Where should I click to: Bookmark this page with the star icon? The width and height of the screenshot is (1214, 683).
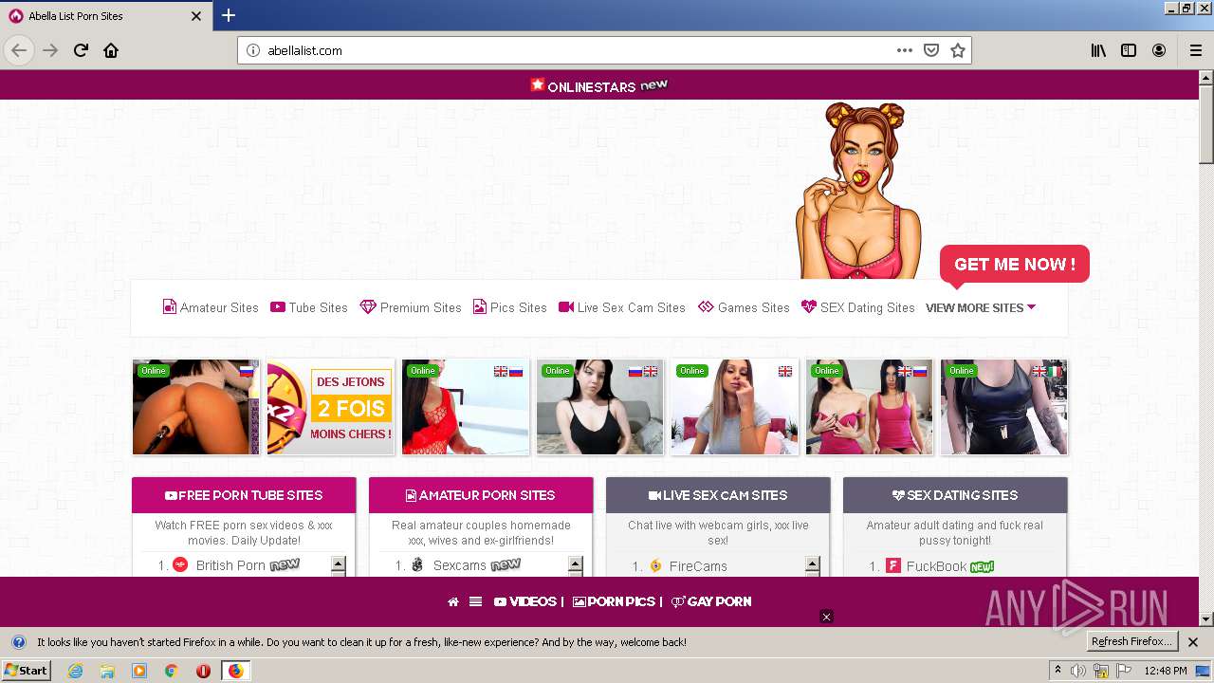click(x=958, y=50)
